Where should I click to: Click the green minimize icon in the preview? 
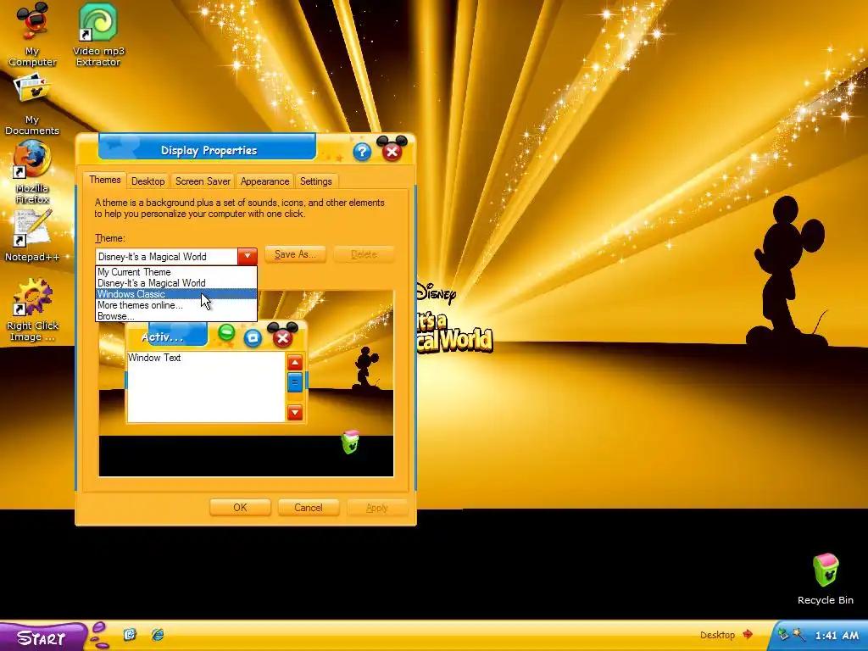[x=225, y=332]
